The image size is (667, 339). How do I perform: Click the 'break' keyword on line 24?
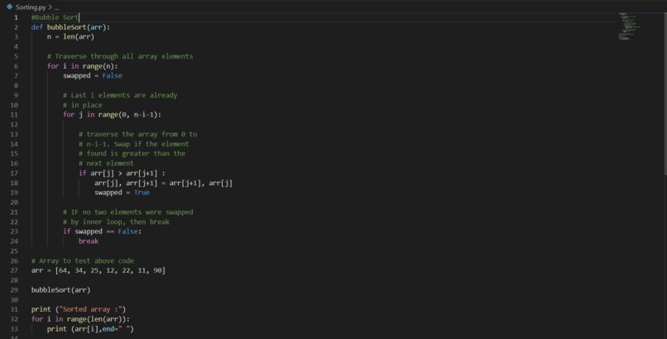pos(89,241)
